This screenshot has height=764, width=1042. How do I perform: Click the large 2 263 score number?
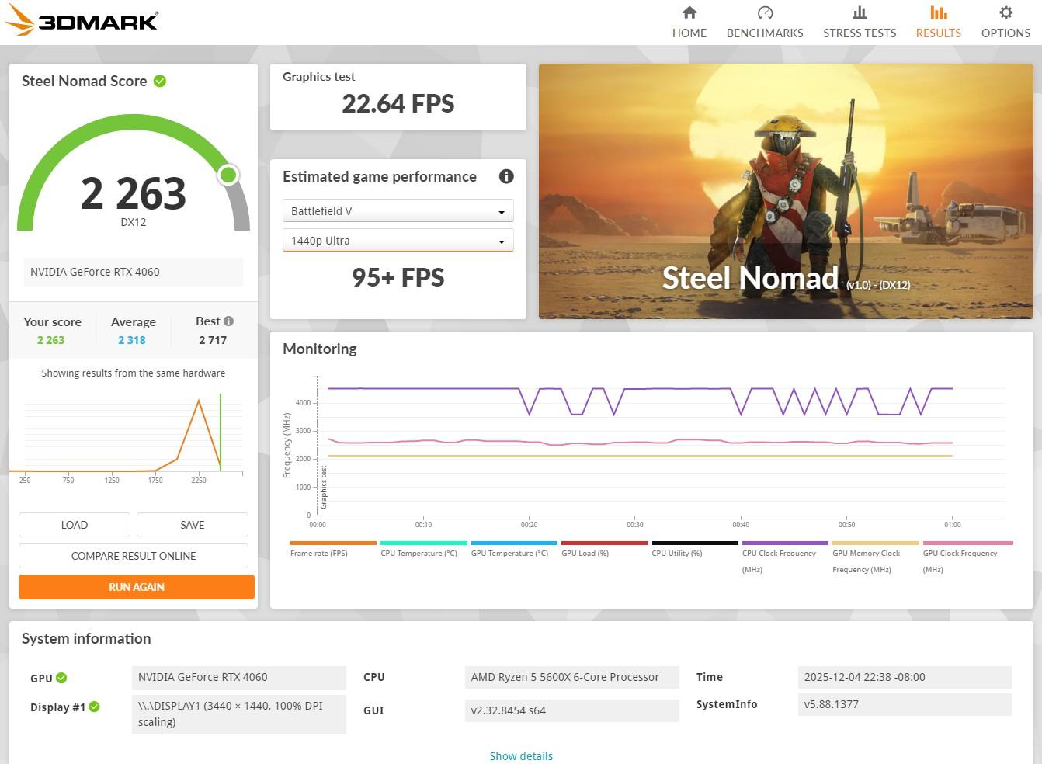click(134, 193)
